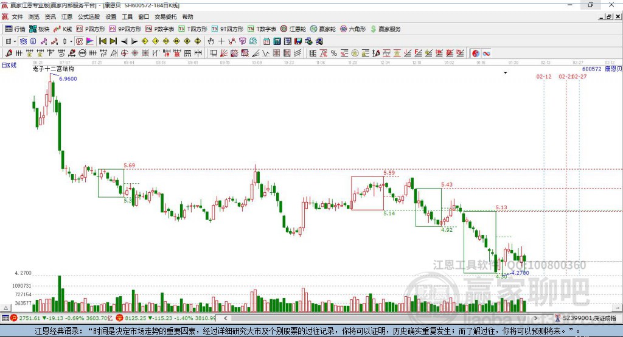This screenshot has width=623, height=337.
Task: Click the 赢家服务 dollar icon
Action: pos(385,29)
